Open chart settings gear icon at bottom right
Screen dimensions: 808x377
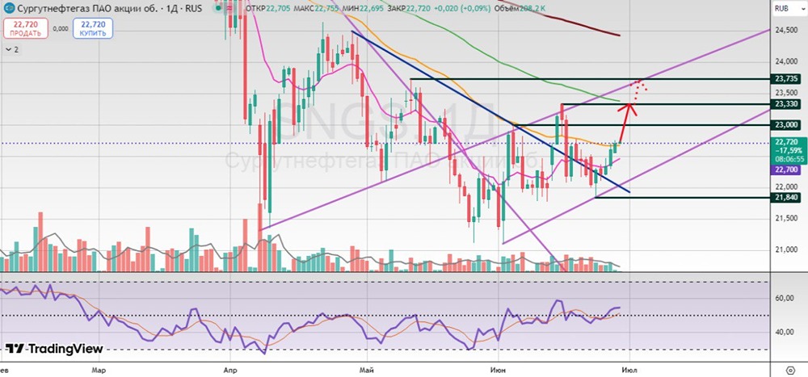point(791,370)
